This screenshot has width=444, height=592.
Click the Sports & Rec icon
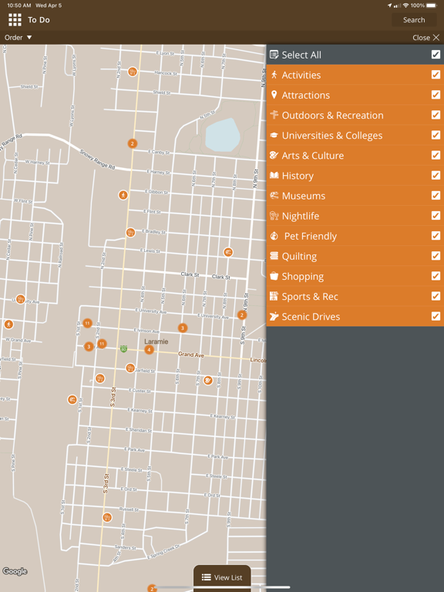coord(274,296)
